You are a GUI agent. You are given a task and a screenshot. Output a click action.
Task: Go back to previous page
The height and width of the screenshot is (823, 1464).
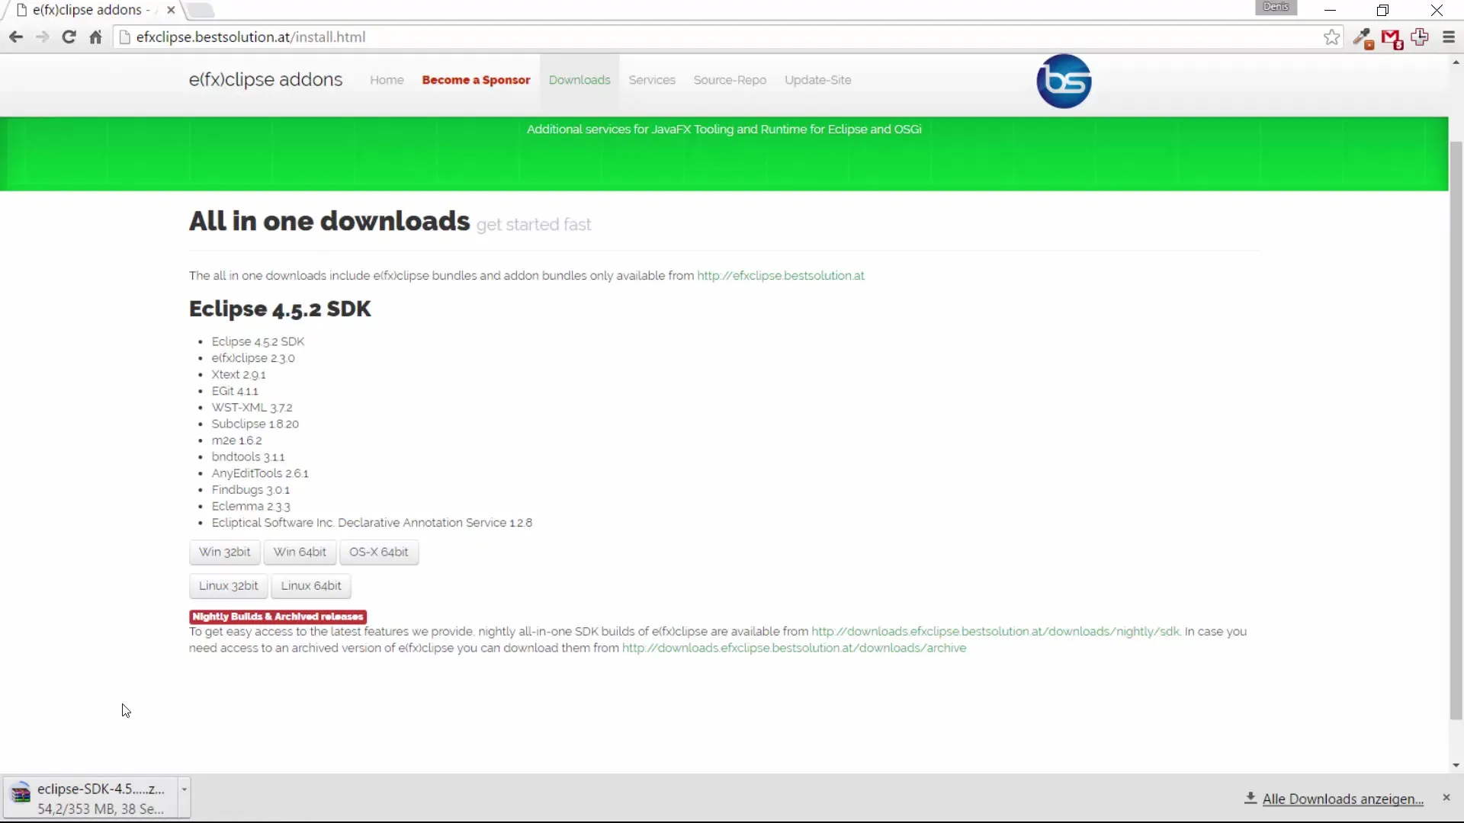[16, 37]
